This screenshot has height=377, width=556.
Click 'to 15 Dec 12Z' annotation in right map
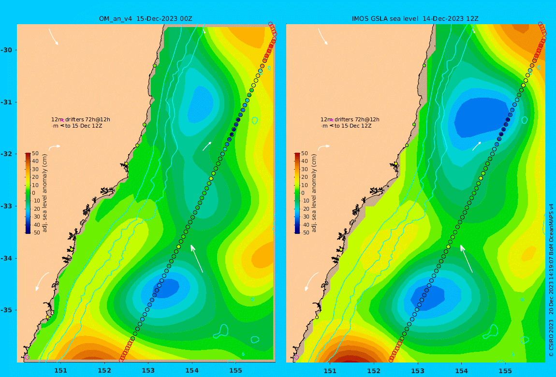click(x=353, y=126)
